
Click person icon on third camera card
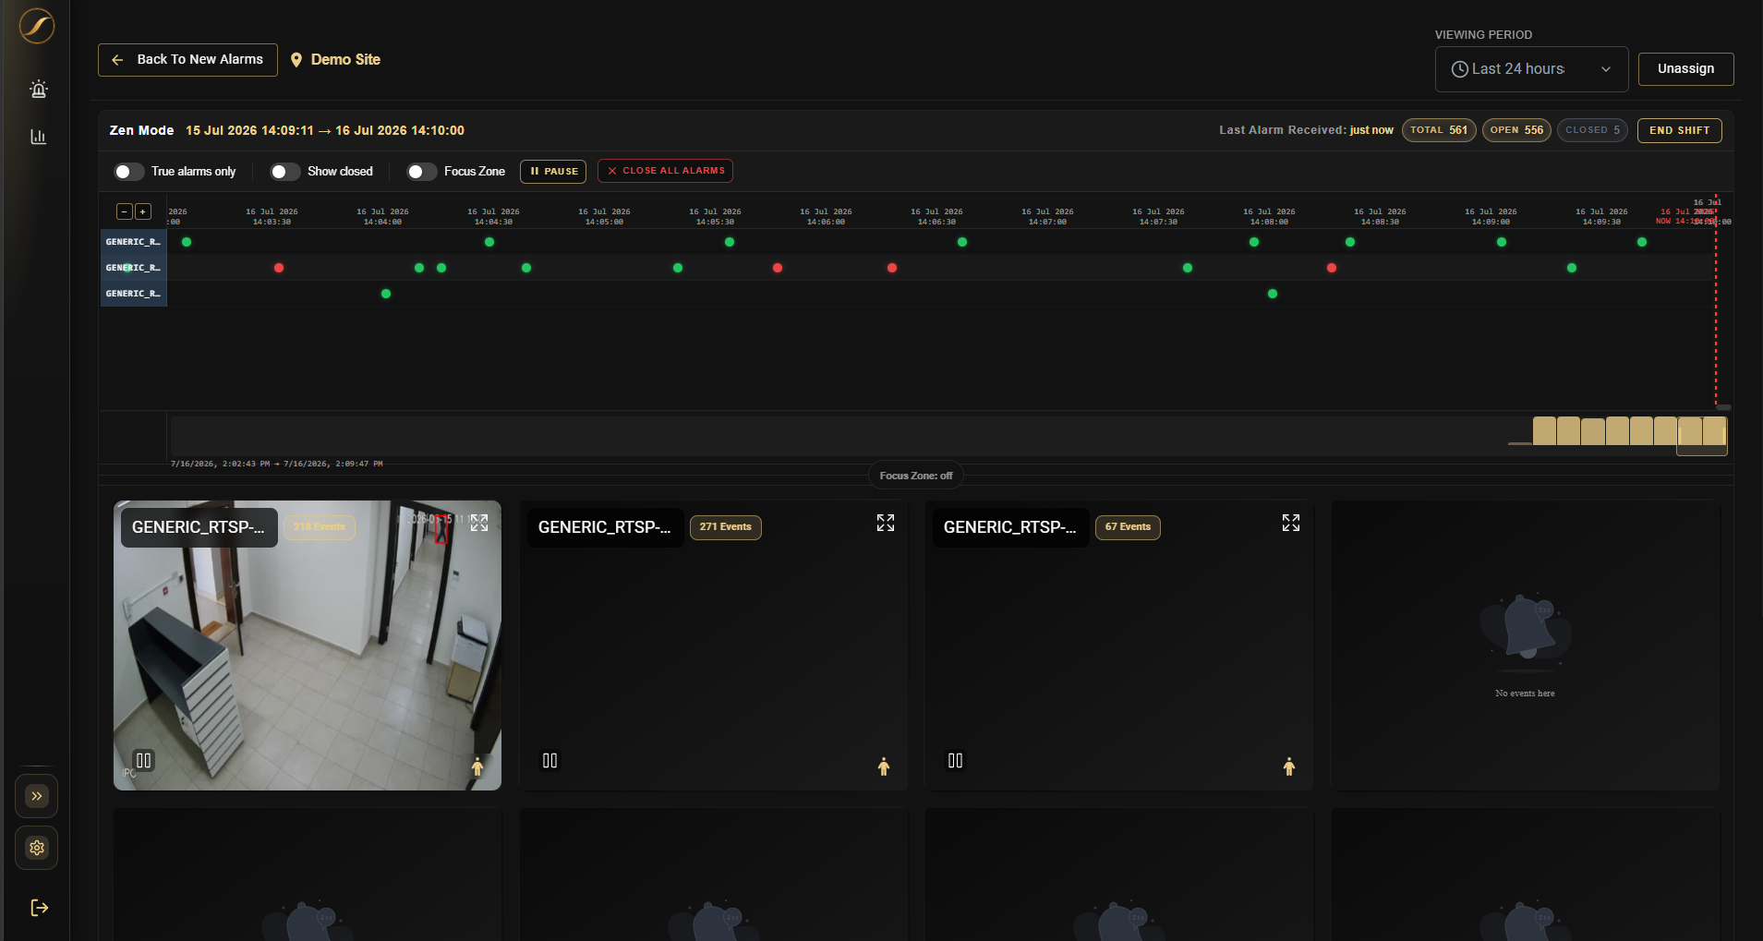point(1289,766)
